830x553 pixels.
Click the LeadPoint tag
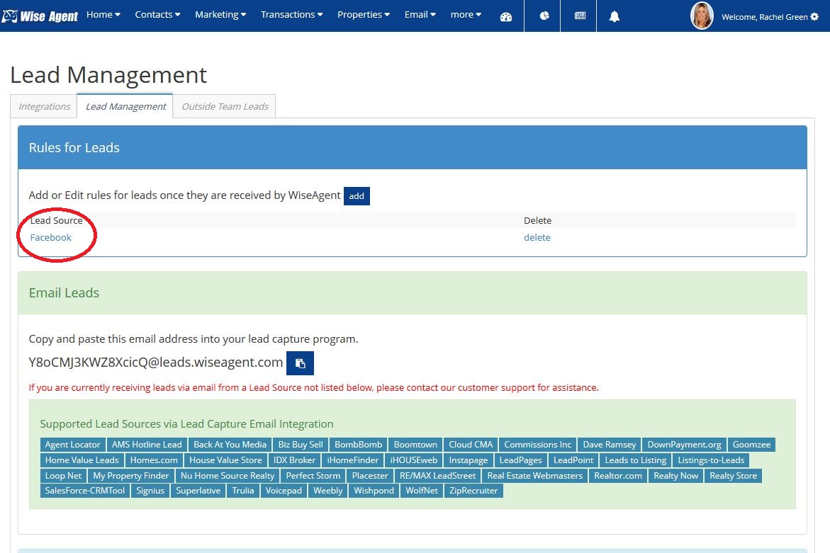pos(573,460)
